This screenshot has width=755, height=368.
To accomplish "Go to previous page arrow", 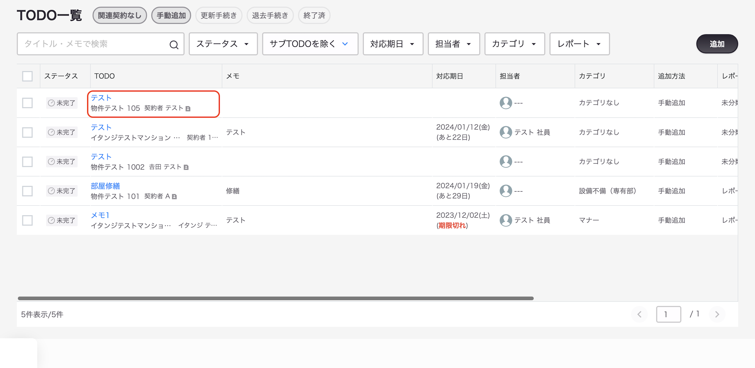I will click(639, 314).
